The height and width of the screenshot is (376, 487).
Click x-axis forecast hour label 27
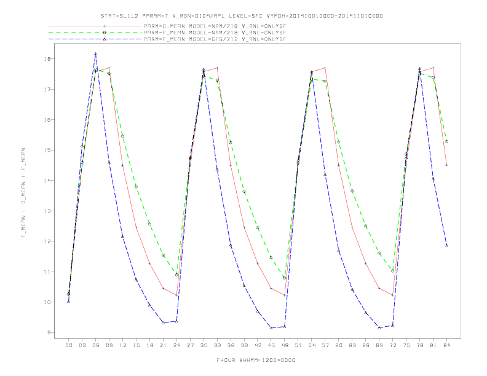(x=191, y=345)
